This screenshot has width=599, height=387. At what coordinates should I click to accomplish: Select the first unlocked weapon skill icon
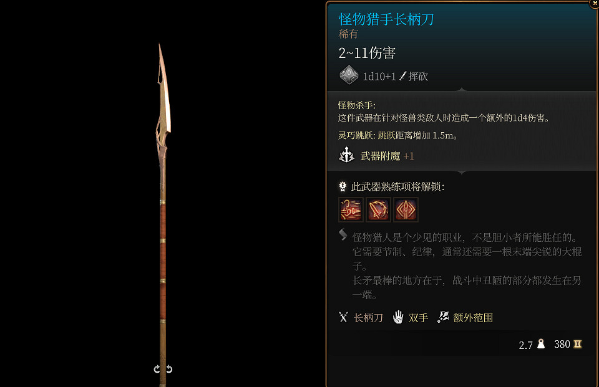click(x=351, y=209)
